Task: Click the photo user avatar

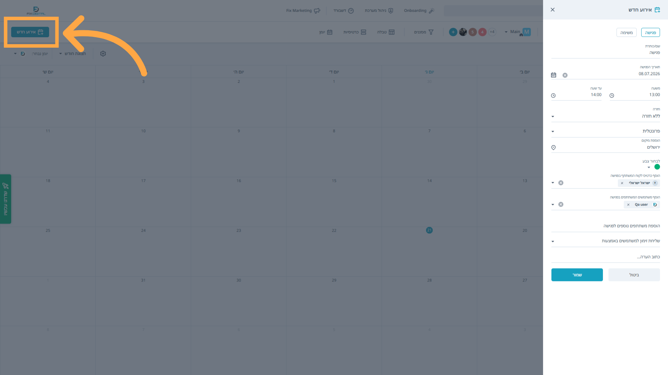Action: 463,32
